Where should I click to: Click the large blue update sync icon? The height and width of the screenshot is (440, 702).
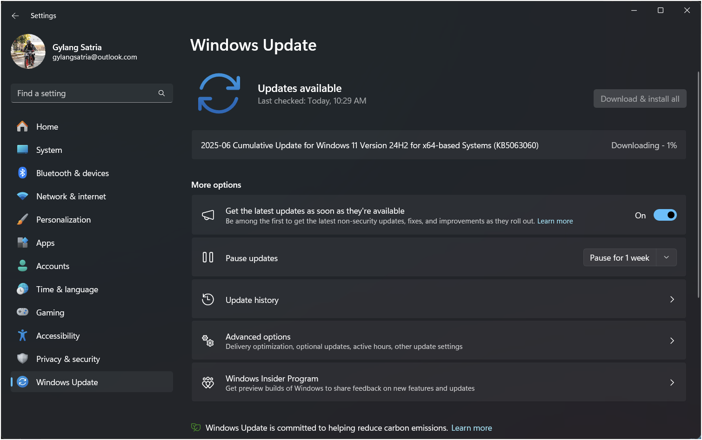(219, 93)
